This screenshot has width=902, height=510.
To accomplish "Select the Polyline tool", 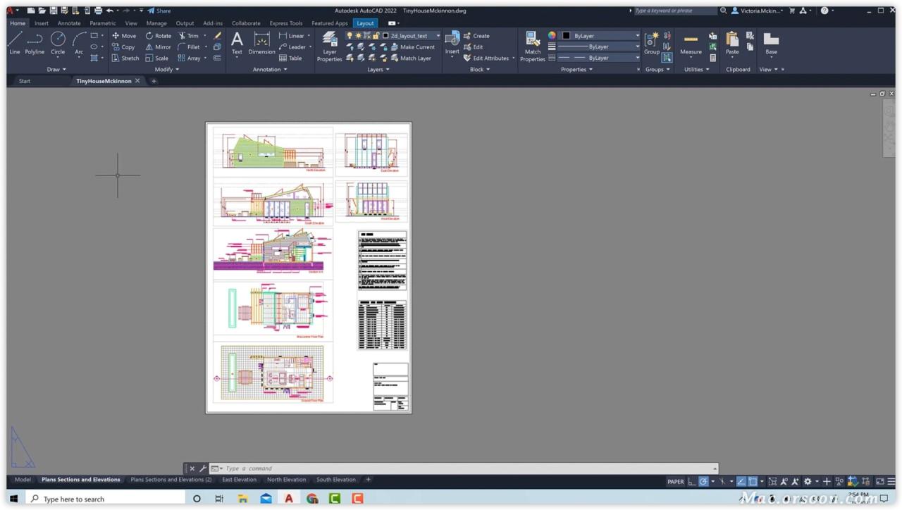I will [x=35, y=44].
